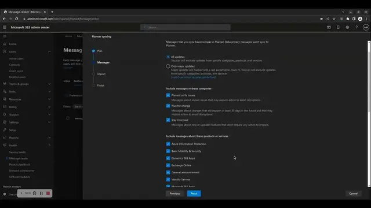This screenshot has height=208, width=371.
Task: Open the settings gear in header
Action: pyautogui.click(x=347, y=27)
